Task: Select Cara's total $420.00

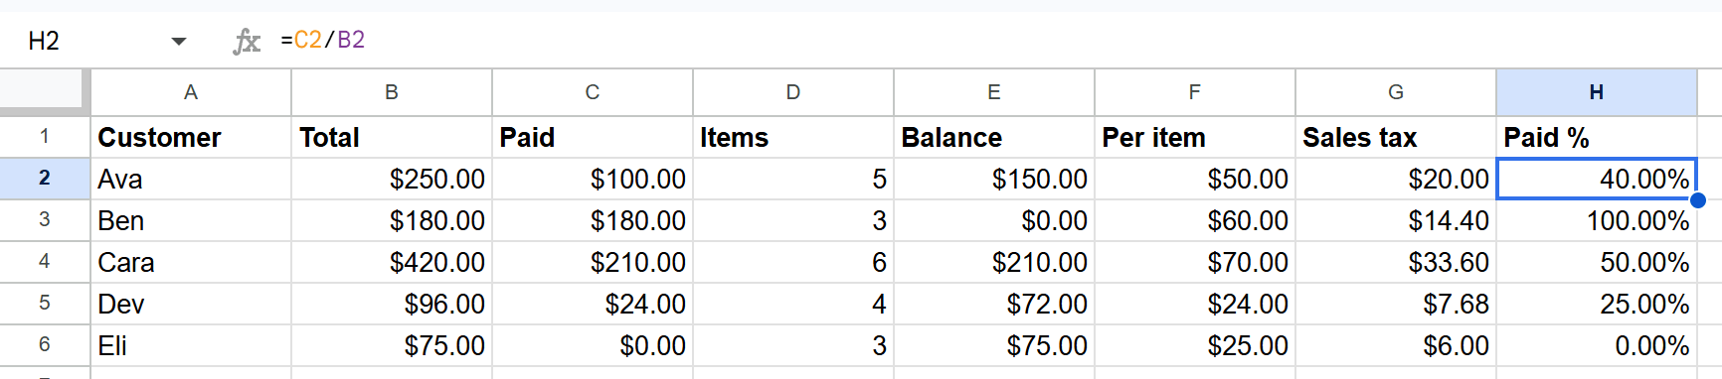Action: [x=392, y=262]
